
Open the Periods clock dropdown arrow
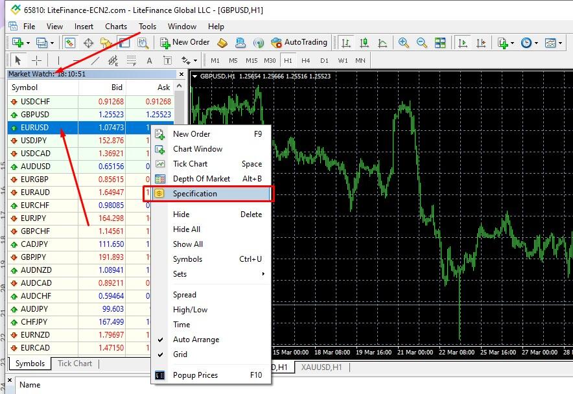[535, 41]
